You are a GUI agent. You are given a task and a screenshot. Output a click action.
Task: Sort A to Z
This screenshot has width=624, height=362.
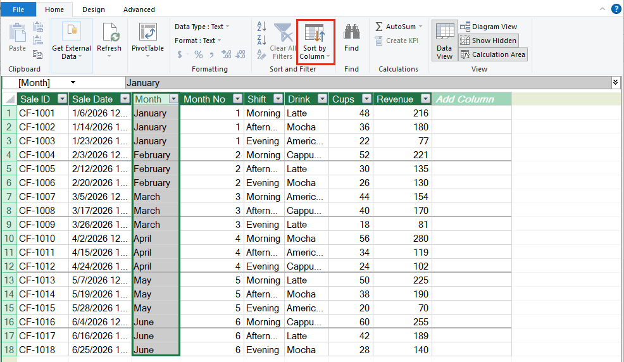pyautogui.click(x=261, y=26)
